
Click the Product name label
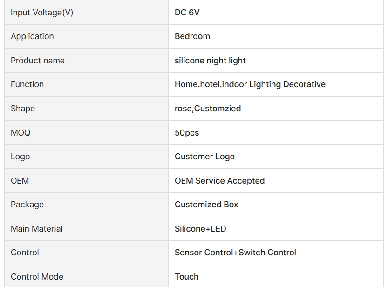(38, 61)
